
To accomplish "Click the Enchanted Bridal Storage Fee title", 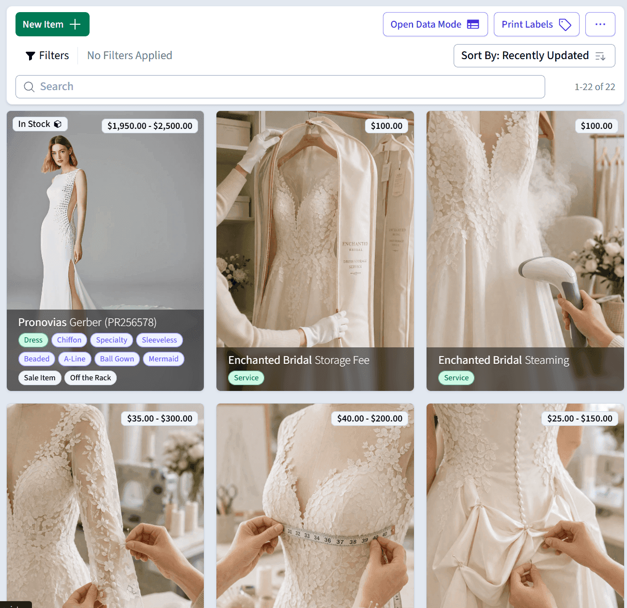I will [x=299, y=360].
